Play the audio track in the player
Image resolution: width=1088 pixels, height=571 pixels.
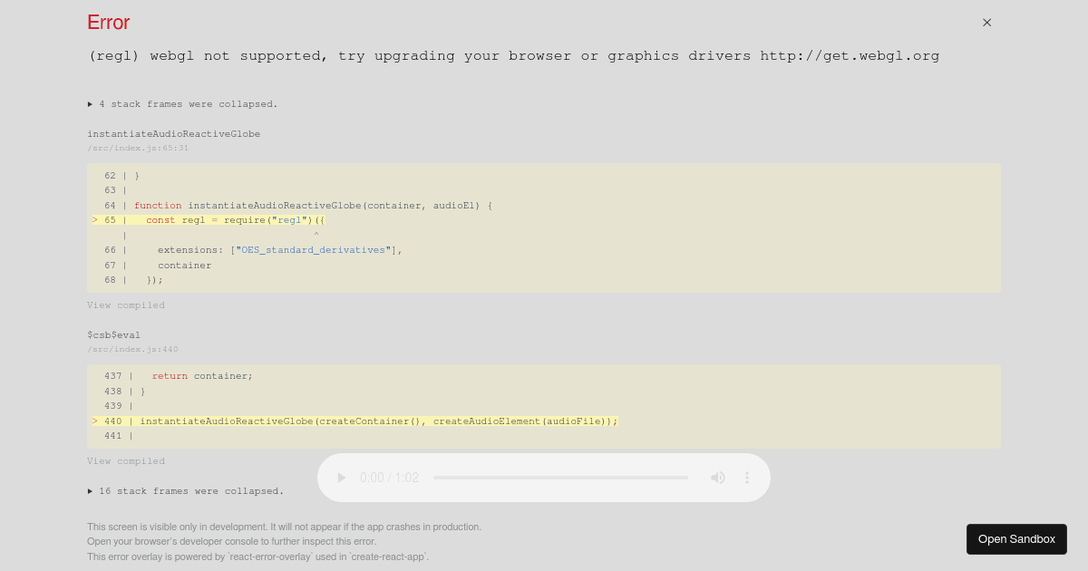pyautogui.click(x=341, y=478)
